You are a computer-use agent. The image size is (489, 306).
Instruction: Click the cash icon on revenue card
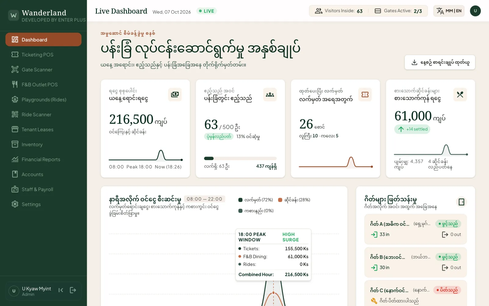click(175, 94)
